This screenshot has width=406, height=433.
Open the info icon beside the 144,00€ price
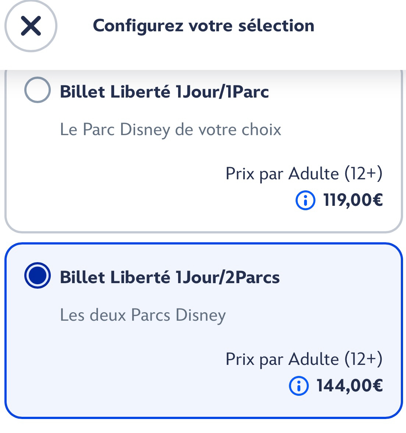click(x=299, y=386)
